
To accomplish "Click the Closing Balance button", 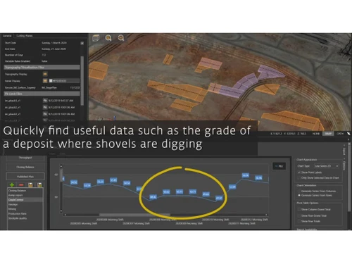I will coord(25,167).
